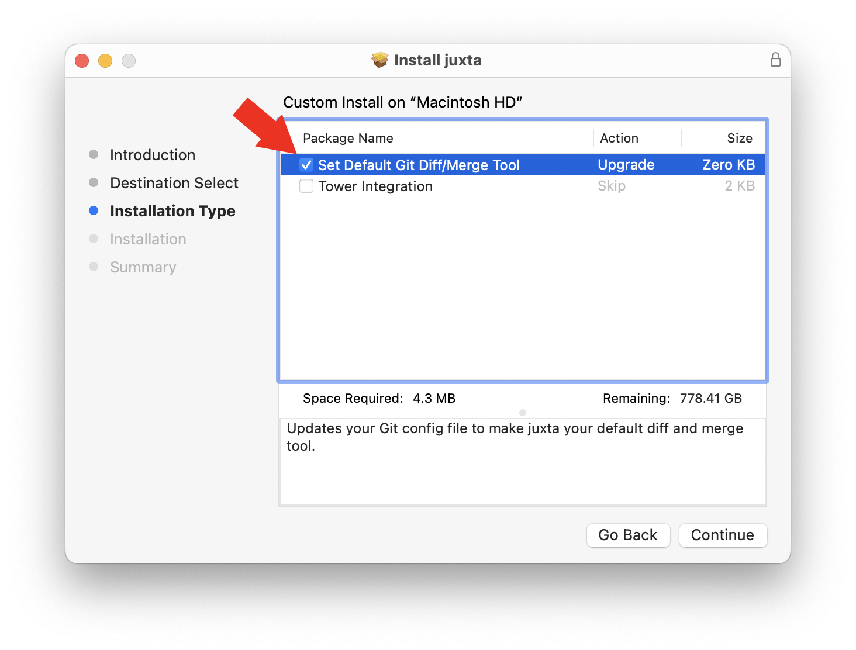Click the 2 KB size value
This screenshot has width=856, height=650.
(x=740, y=186)
